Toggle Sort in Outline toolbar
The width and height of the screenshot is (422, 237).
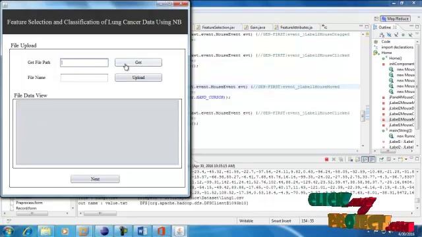click(x=382, y=35)
